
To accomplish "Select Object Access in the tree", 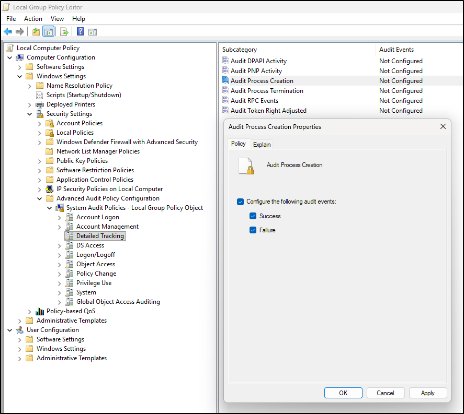I will click(96, 264).
